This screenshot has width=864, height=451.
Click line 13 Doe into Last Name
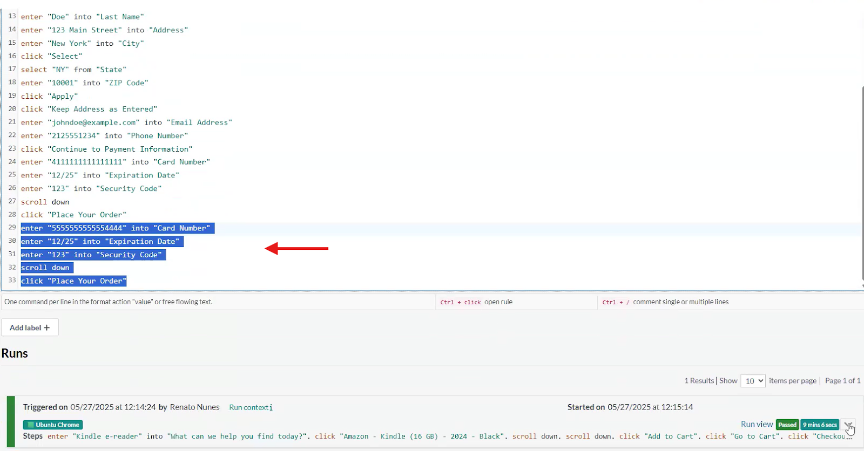click(83, 17)
